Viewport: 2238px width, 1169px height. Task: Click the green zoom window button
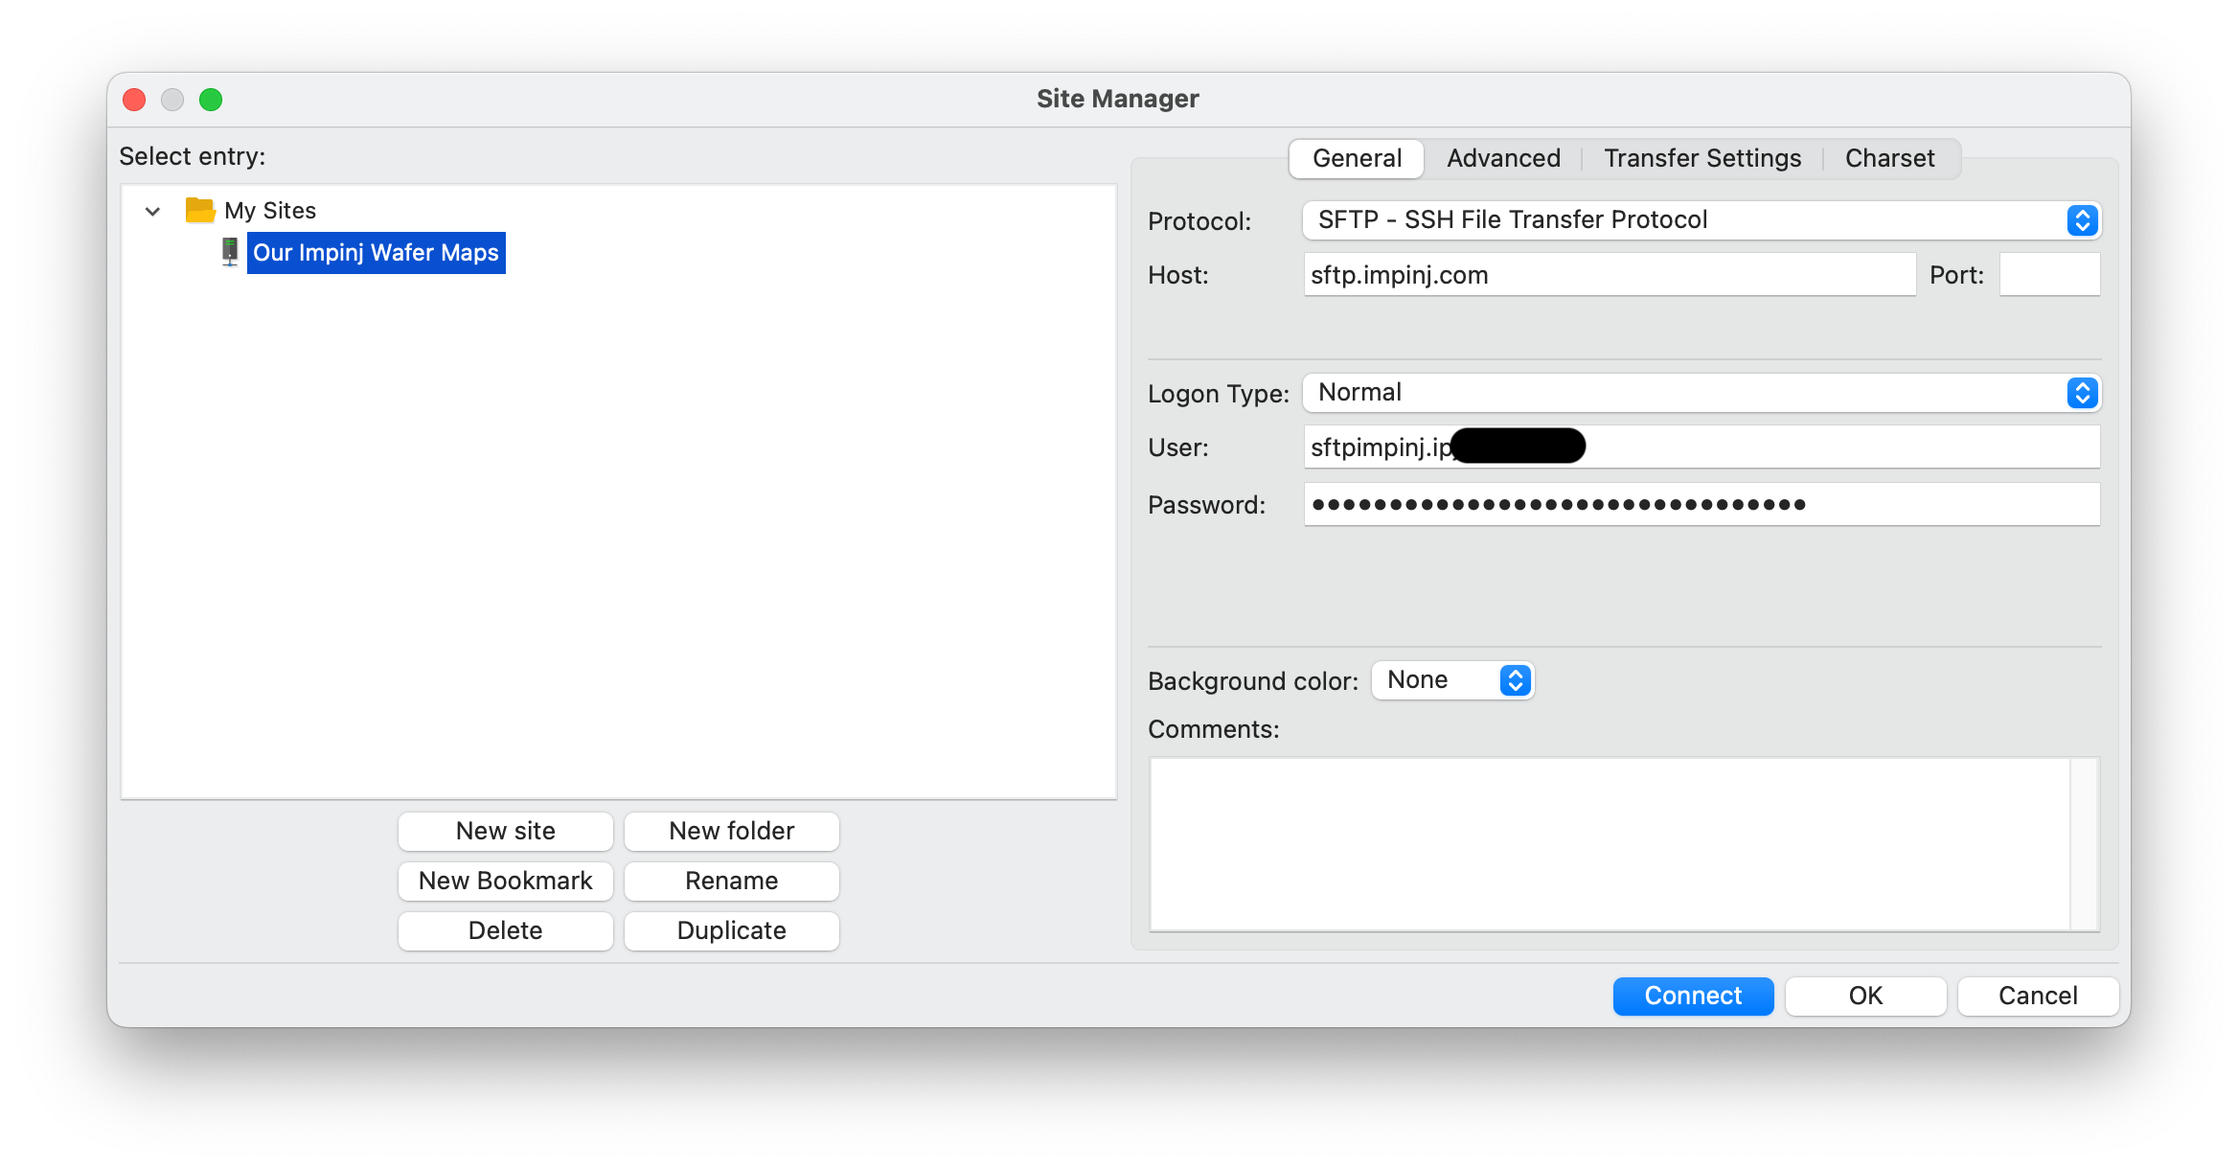pos(211,100)
